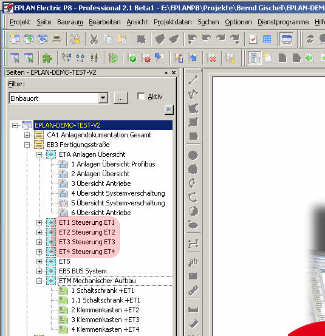This screenshot has height=336, width=325.
Task: Expand ET3 Steuerung ET3 node
Action: tap(39, 242)
